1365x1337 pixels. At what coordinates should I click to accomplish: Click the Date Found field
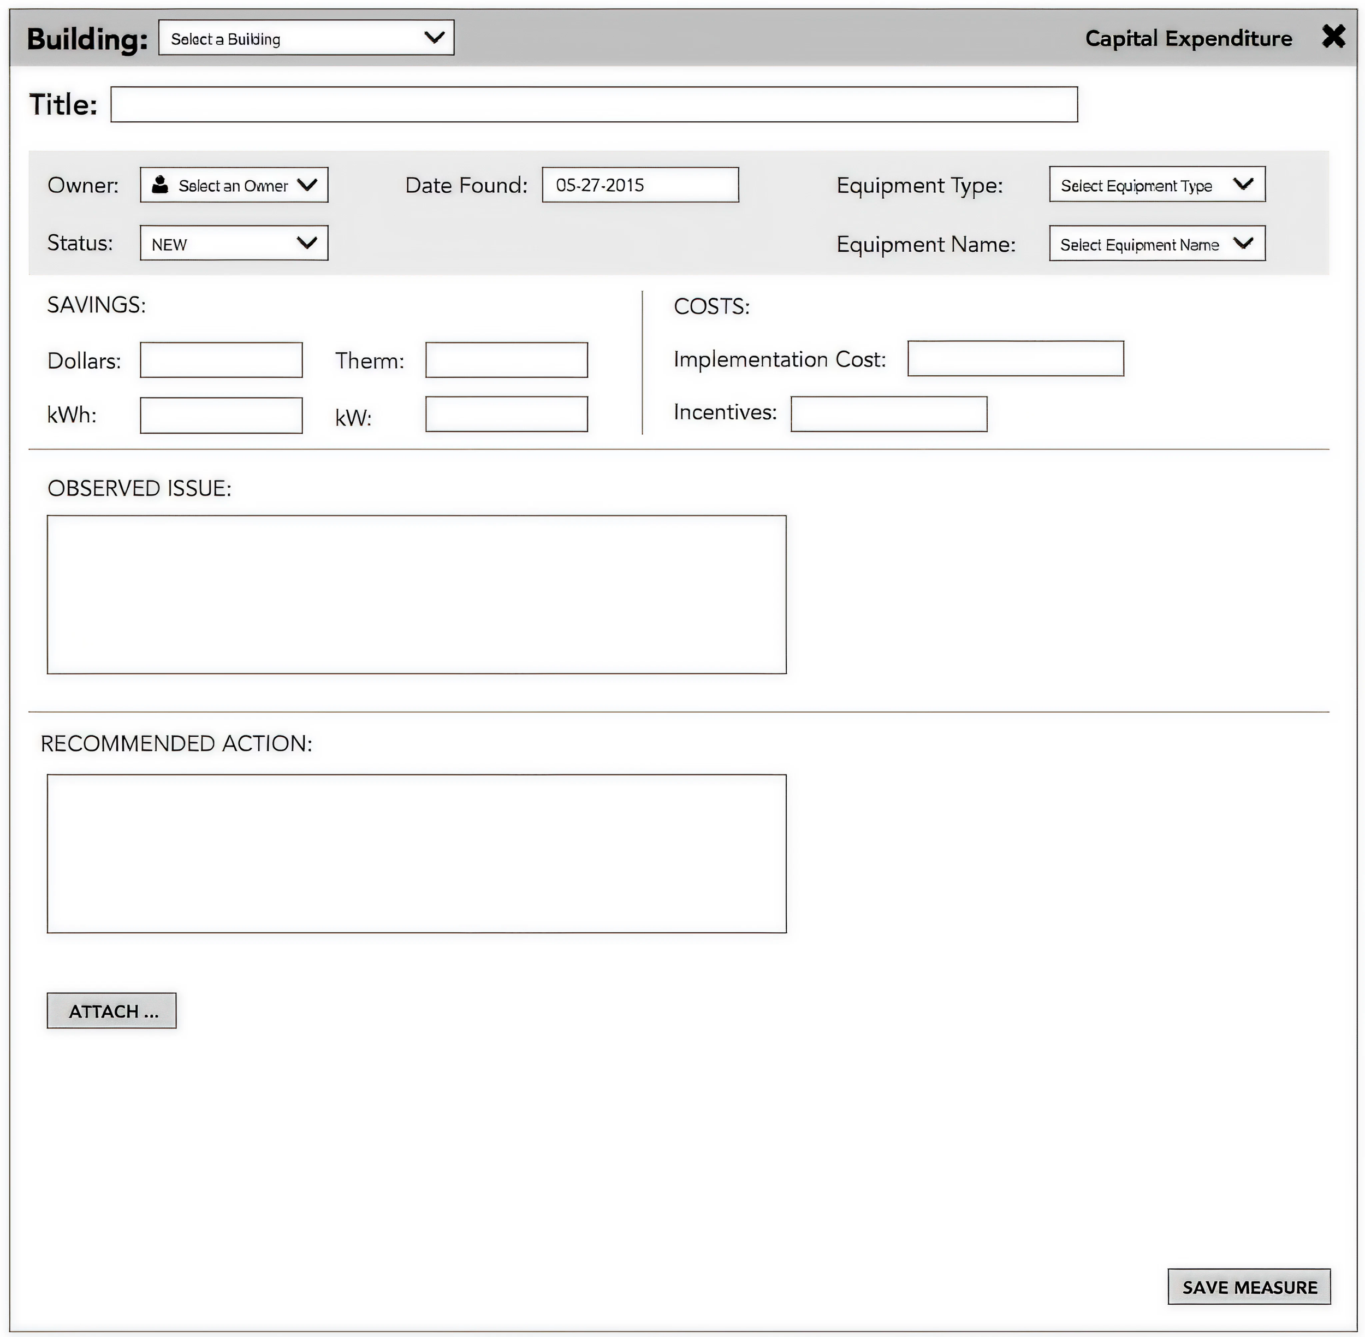(x=640, y=185)
